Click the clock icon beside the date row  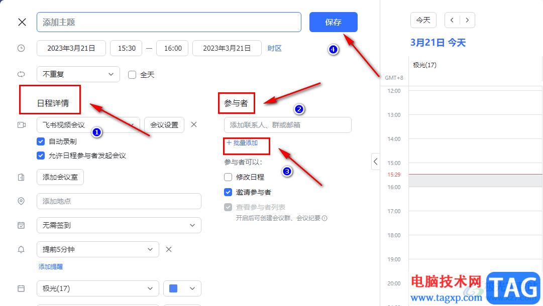(x=21, y=48)
